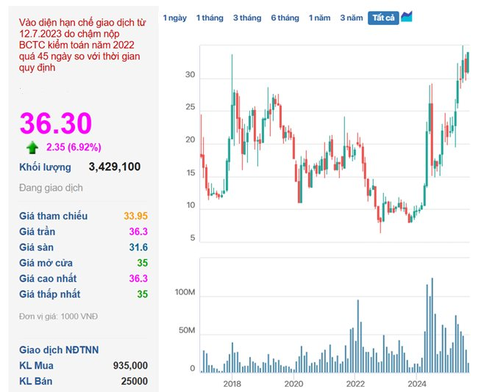This screenshot has height=392, width=481.
Task: Click the 2018 label on the time axis
Action: pos(232,384)
